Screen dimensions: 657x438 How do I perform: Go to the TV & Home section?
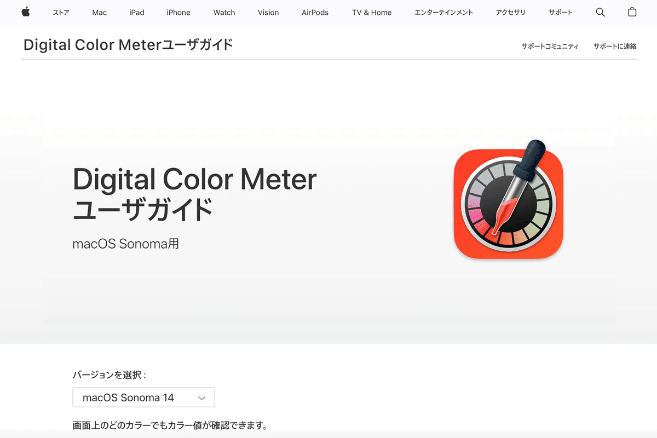(x=372, y=13)
